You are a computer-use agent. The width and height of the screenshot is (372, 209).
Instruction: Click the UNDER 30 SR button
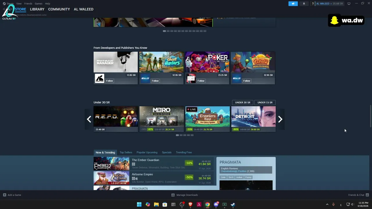click(x=243, y=102)
